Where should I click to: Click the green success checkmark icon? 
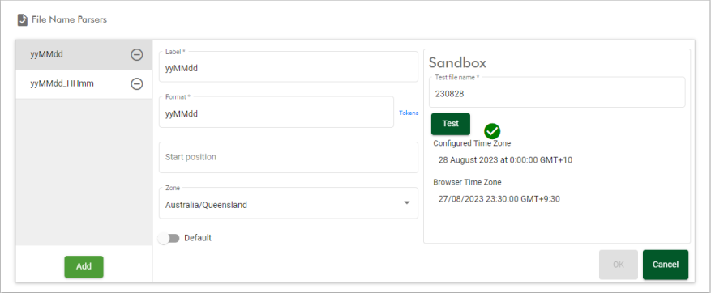click(x=492, y=131)
